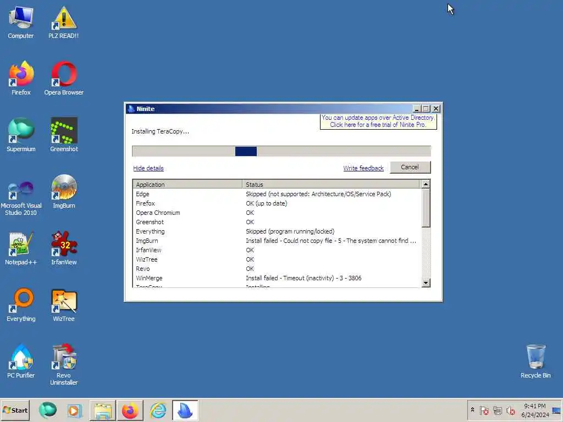Select the Everything row in list
The image size is (563, 422).
click(277, 231)
